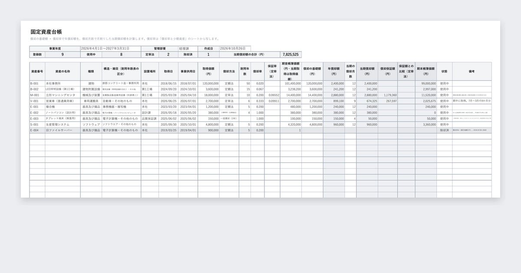Select the 備考 column header
Screen dimensions: 521x273
click(x=472, y=71)
